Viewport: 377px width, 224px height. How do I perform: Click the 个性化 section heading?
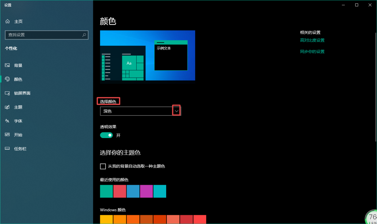pyautogui.click(x=11, y=48)
